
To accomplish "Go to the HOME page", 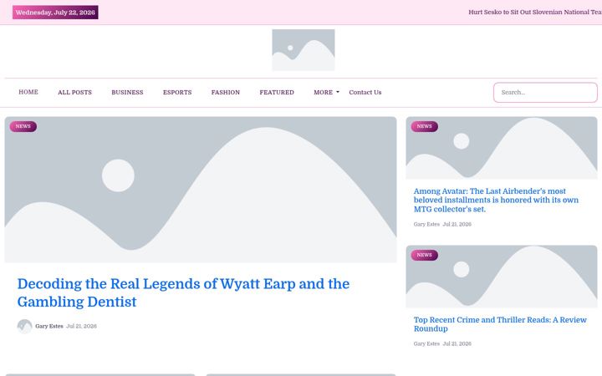I will click(x=28, y=92).
